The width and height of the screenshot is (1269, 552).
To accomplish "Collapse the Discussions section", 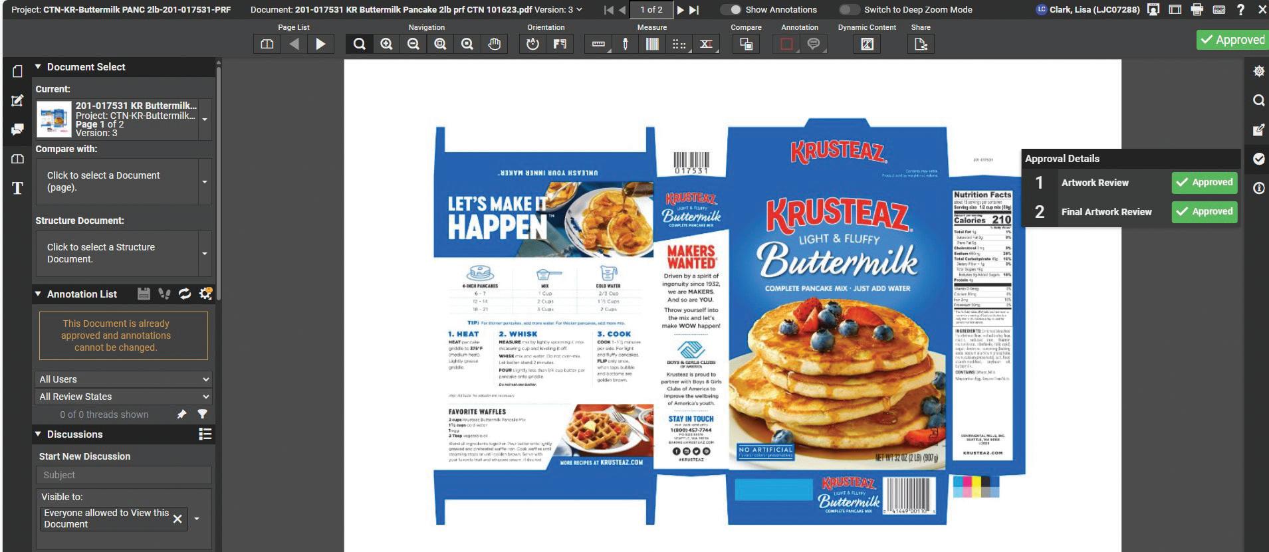I will click(x=38, y=434).
